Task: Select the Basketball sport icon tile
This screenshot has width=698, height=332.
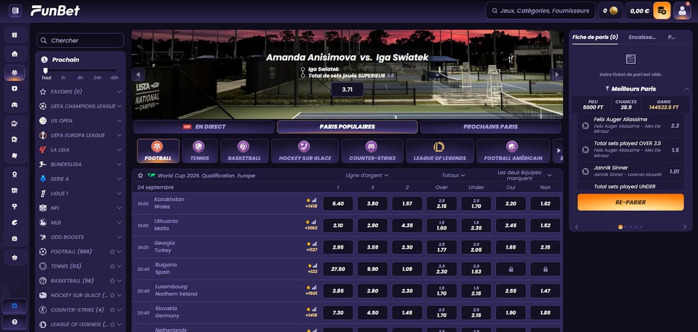Action: (244, 151)
